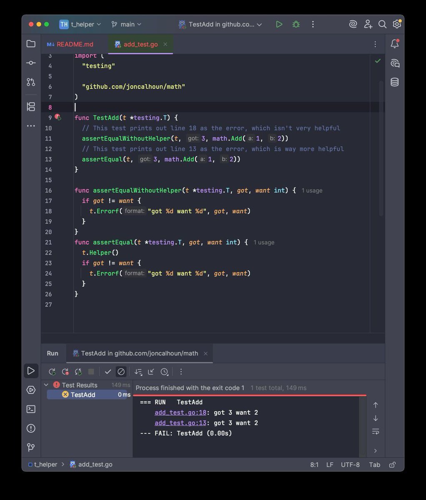426x500 pixels.
Task: Change line separator LF in status bar
Action: coord(330,465)
